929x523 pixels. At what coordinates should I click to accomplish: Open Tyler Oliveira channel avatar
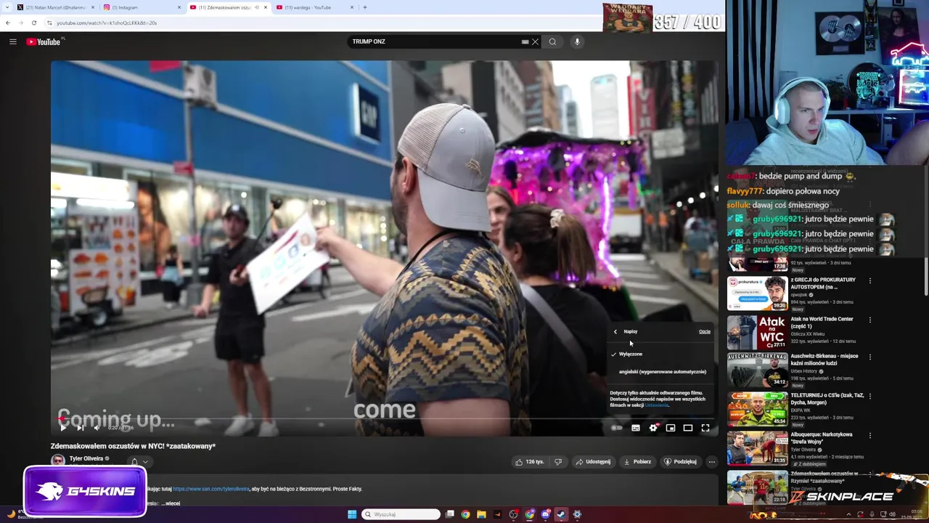point(58,460)
